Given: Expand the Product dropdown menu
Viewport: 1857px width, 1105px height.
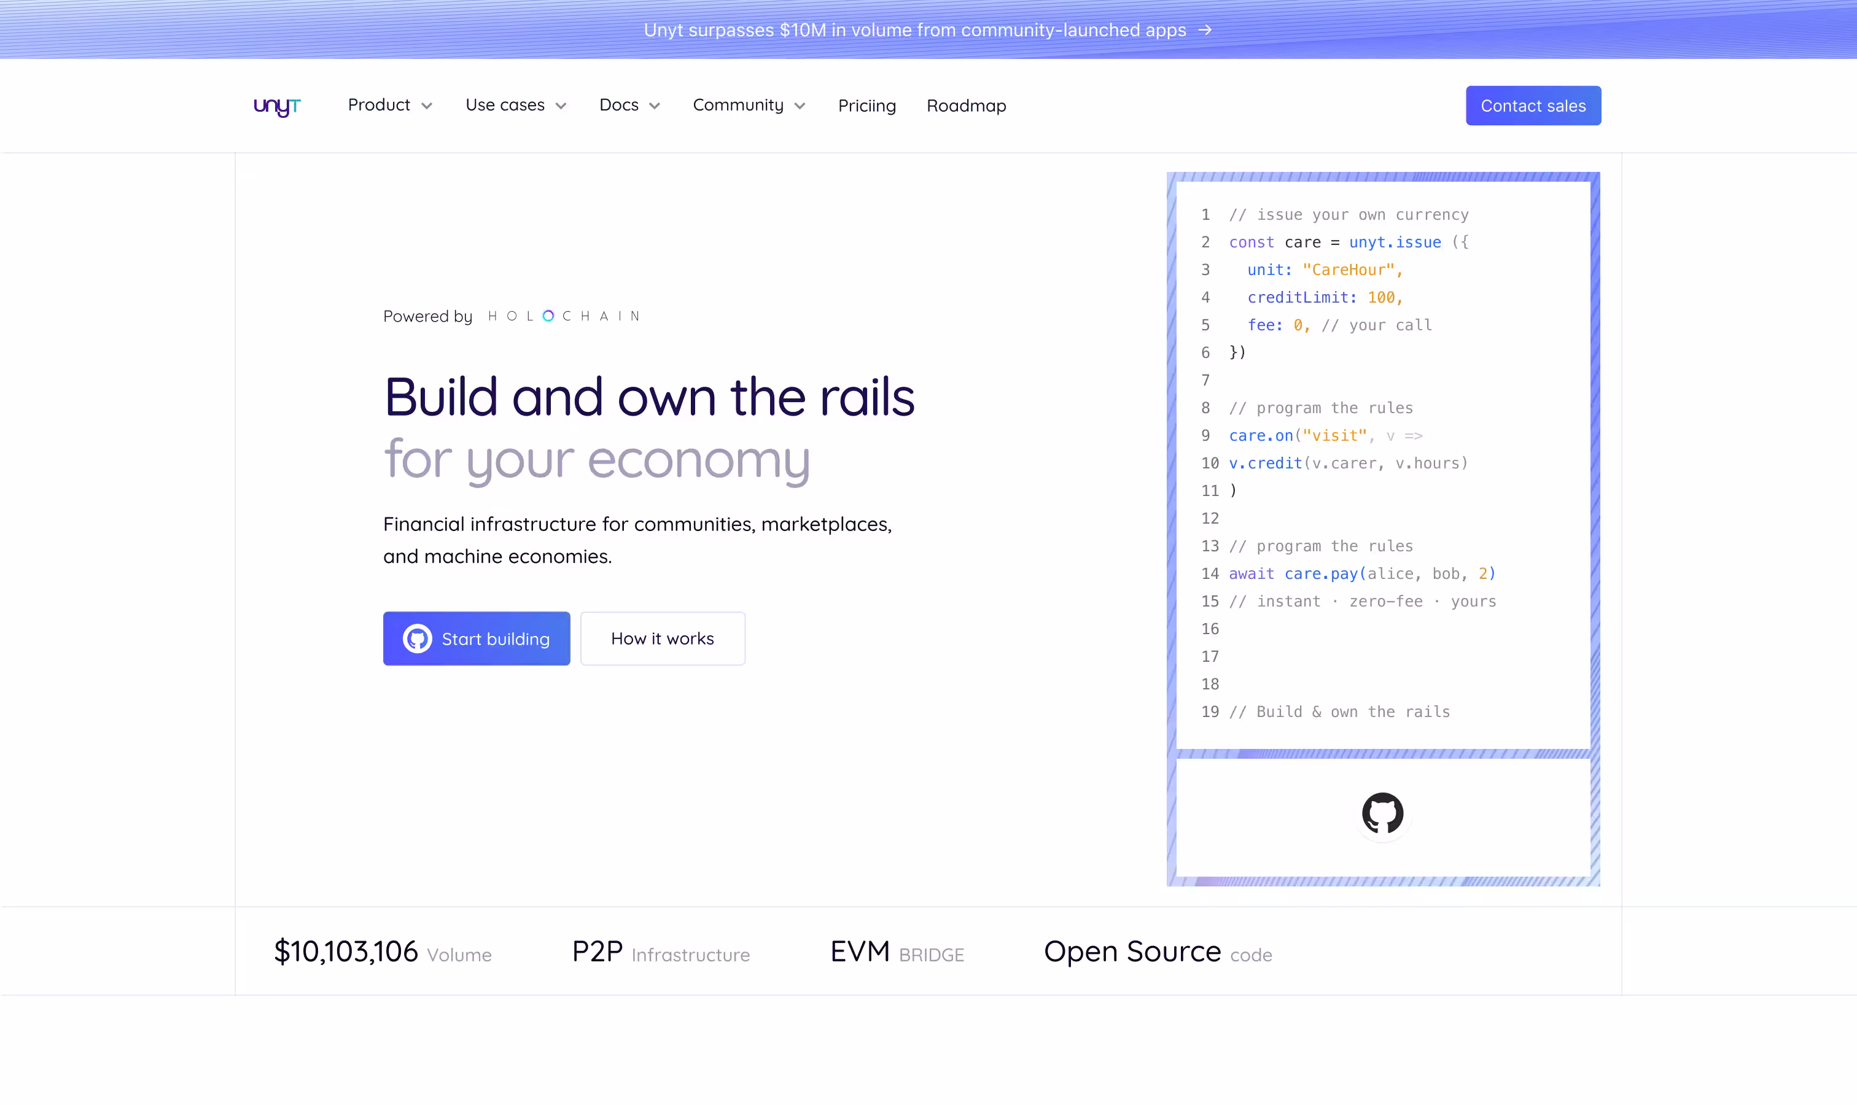Looking at the screenshot, I should tap(389, 105).
